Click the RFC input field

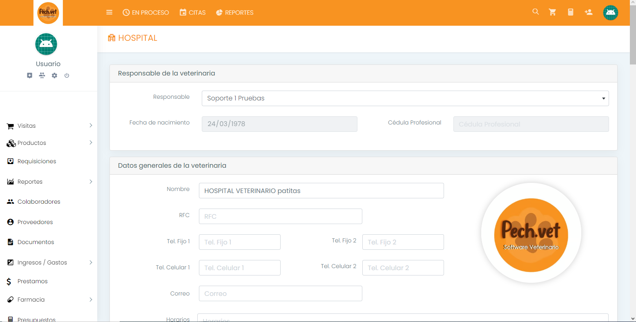point(280,216)
